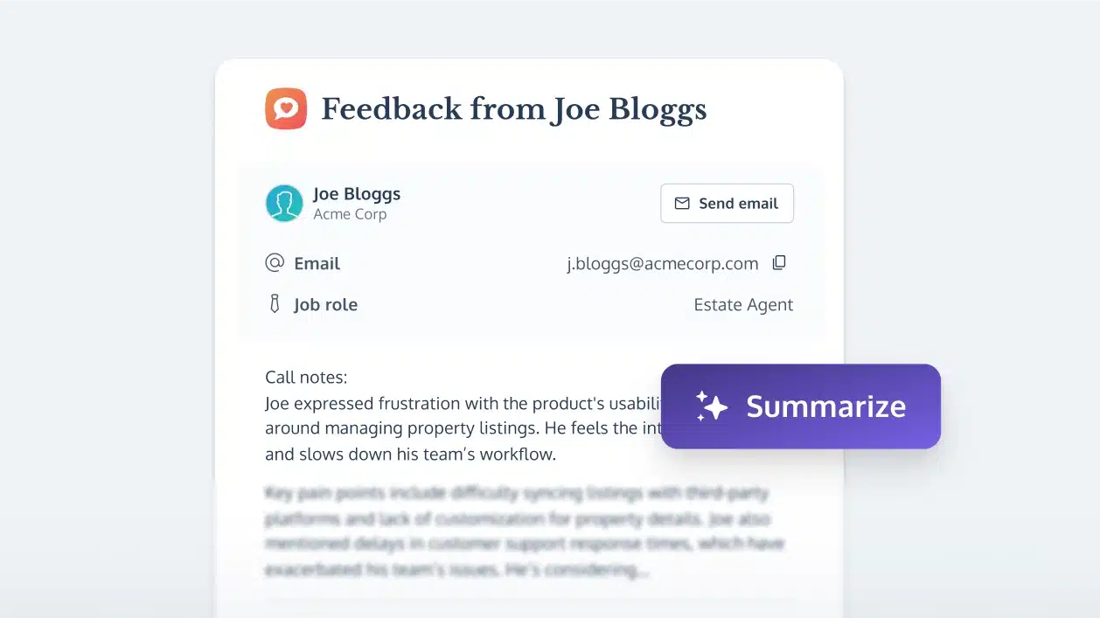Image resolution: width=1100 pixels, height=618 pixels.
Task: Select the Joe Bloggs contact name
Action: click(357, 194)
